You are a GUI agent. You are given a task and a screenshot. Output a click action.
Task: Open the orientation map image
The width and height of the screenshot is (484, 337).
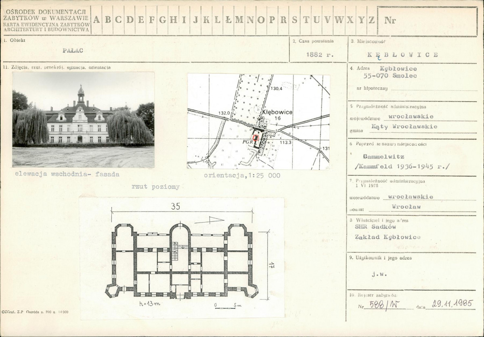pyautogui.click(x=258, y=121)
